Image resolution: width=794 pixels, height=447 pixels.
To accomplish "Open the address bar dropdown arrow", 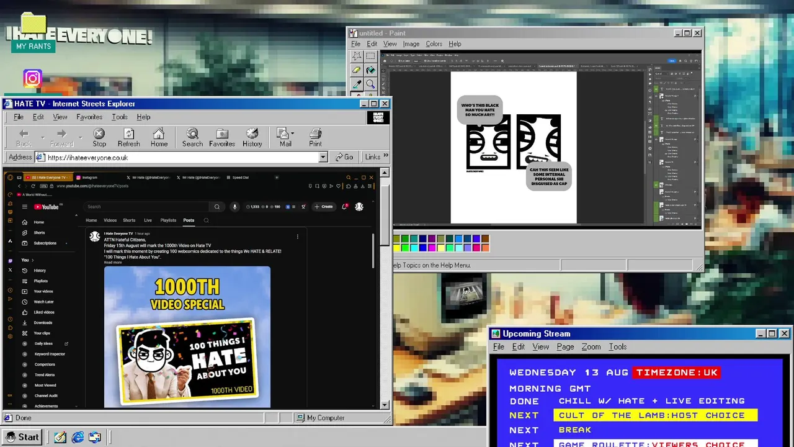I will 323,158.
